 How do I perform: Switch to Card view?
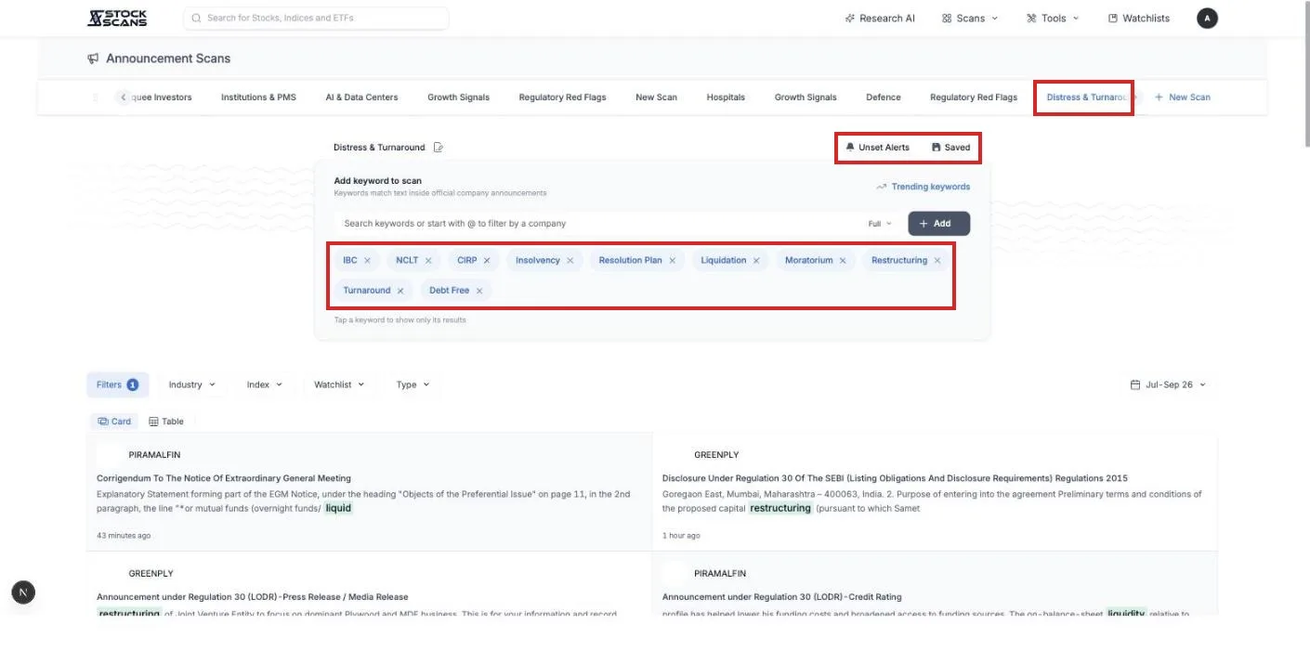pyautogui.click(x=115, y=422)
